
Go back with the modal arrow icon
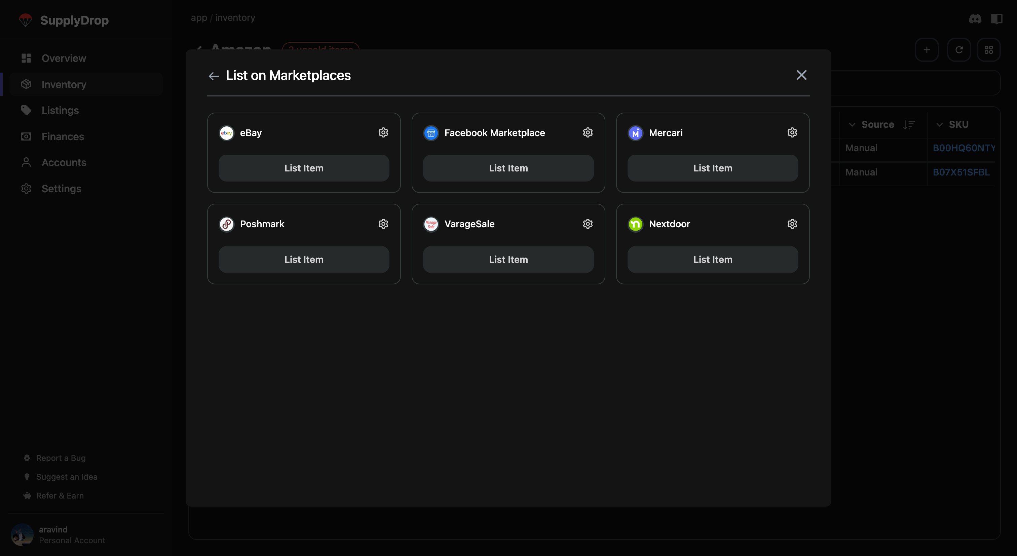tap(214, 76)
